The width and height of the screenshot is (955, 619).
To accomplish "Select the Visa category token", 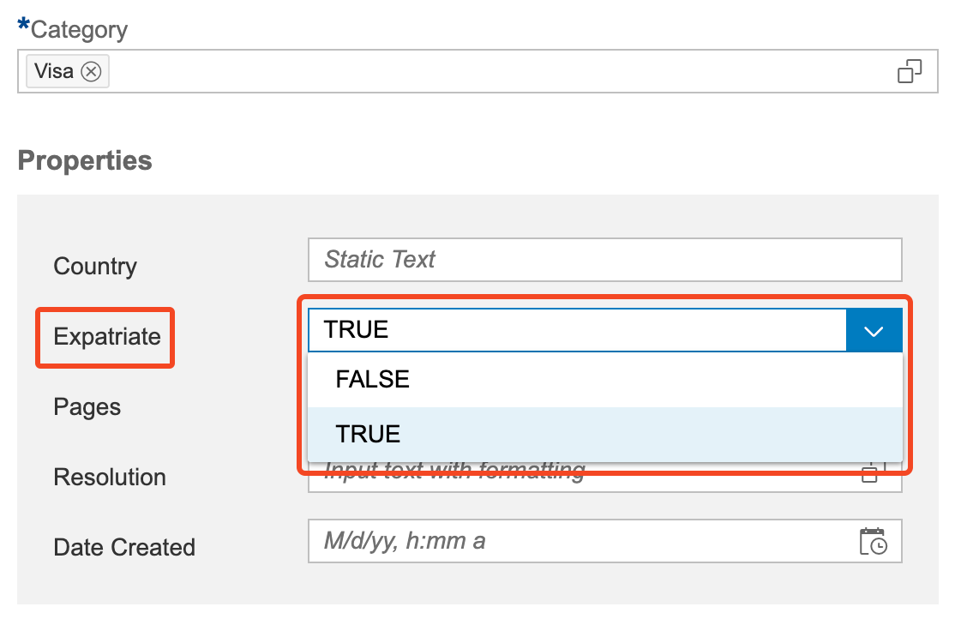I will pos(54,71).
